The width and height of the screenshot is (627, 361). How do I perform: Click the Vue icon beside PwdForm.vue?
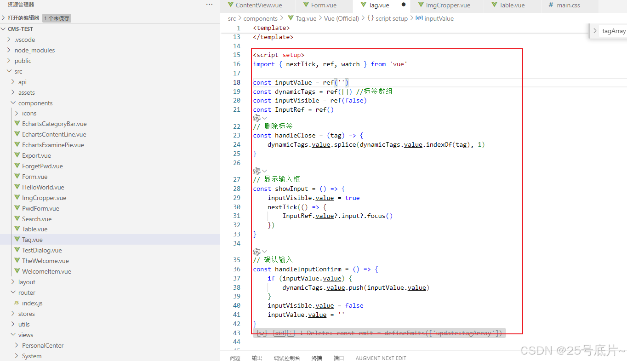point(17,208)
